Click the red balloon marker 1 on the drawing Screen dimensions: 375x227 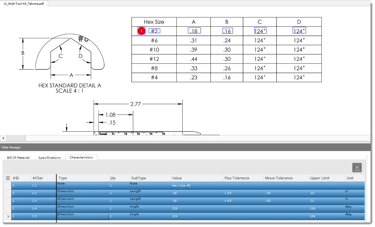[141, 30]
